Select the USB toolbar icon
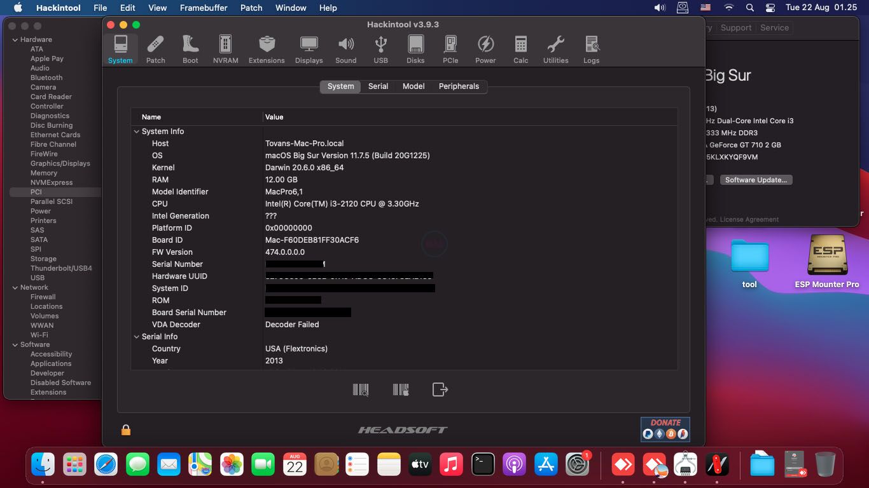869x488 pixels. click(380, 50)
